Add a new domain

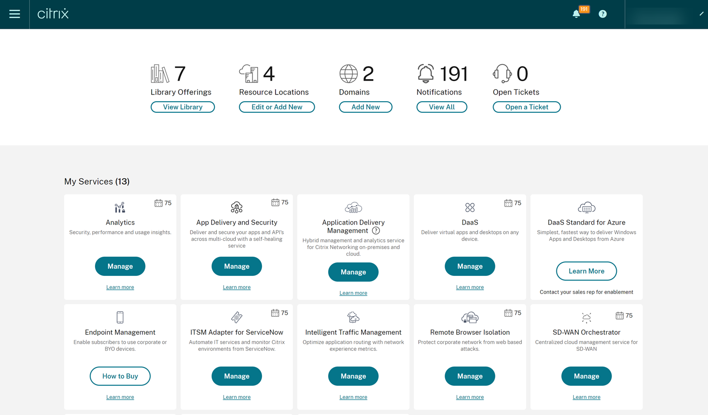[x=366, y=107]
